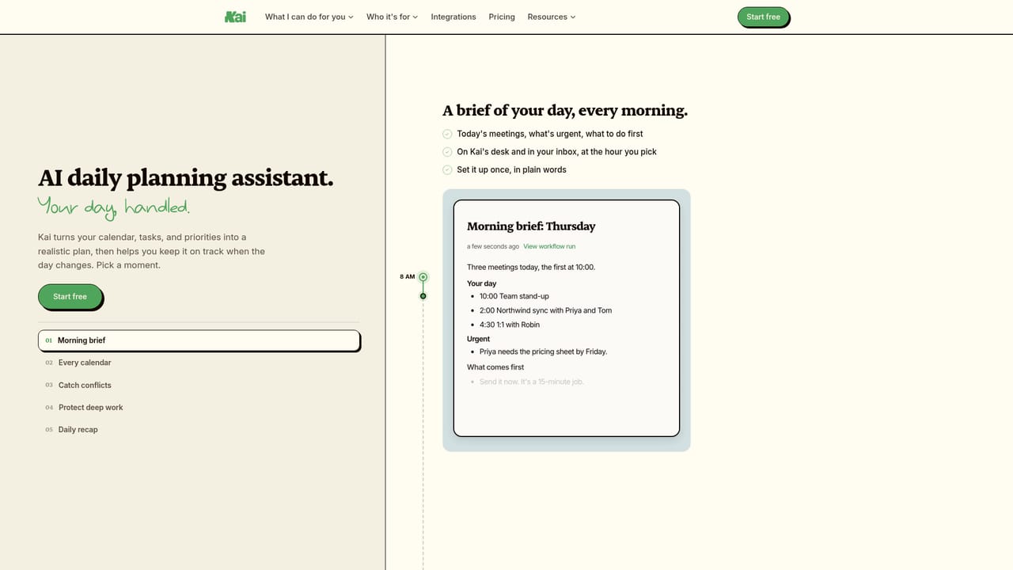Image resolution: width=1013 pixels, height=570 pixels.
Task: Click the Start free button in the header
Action: (x=764, y=17)
